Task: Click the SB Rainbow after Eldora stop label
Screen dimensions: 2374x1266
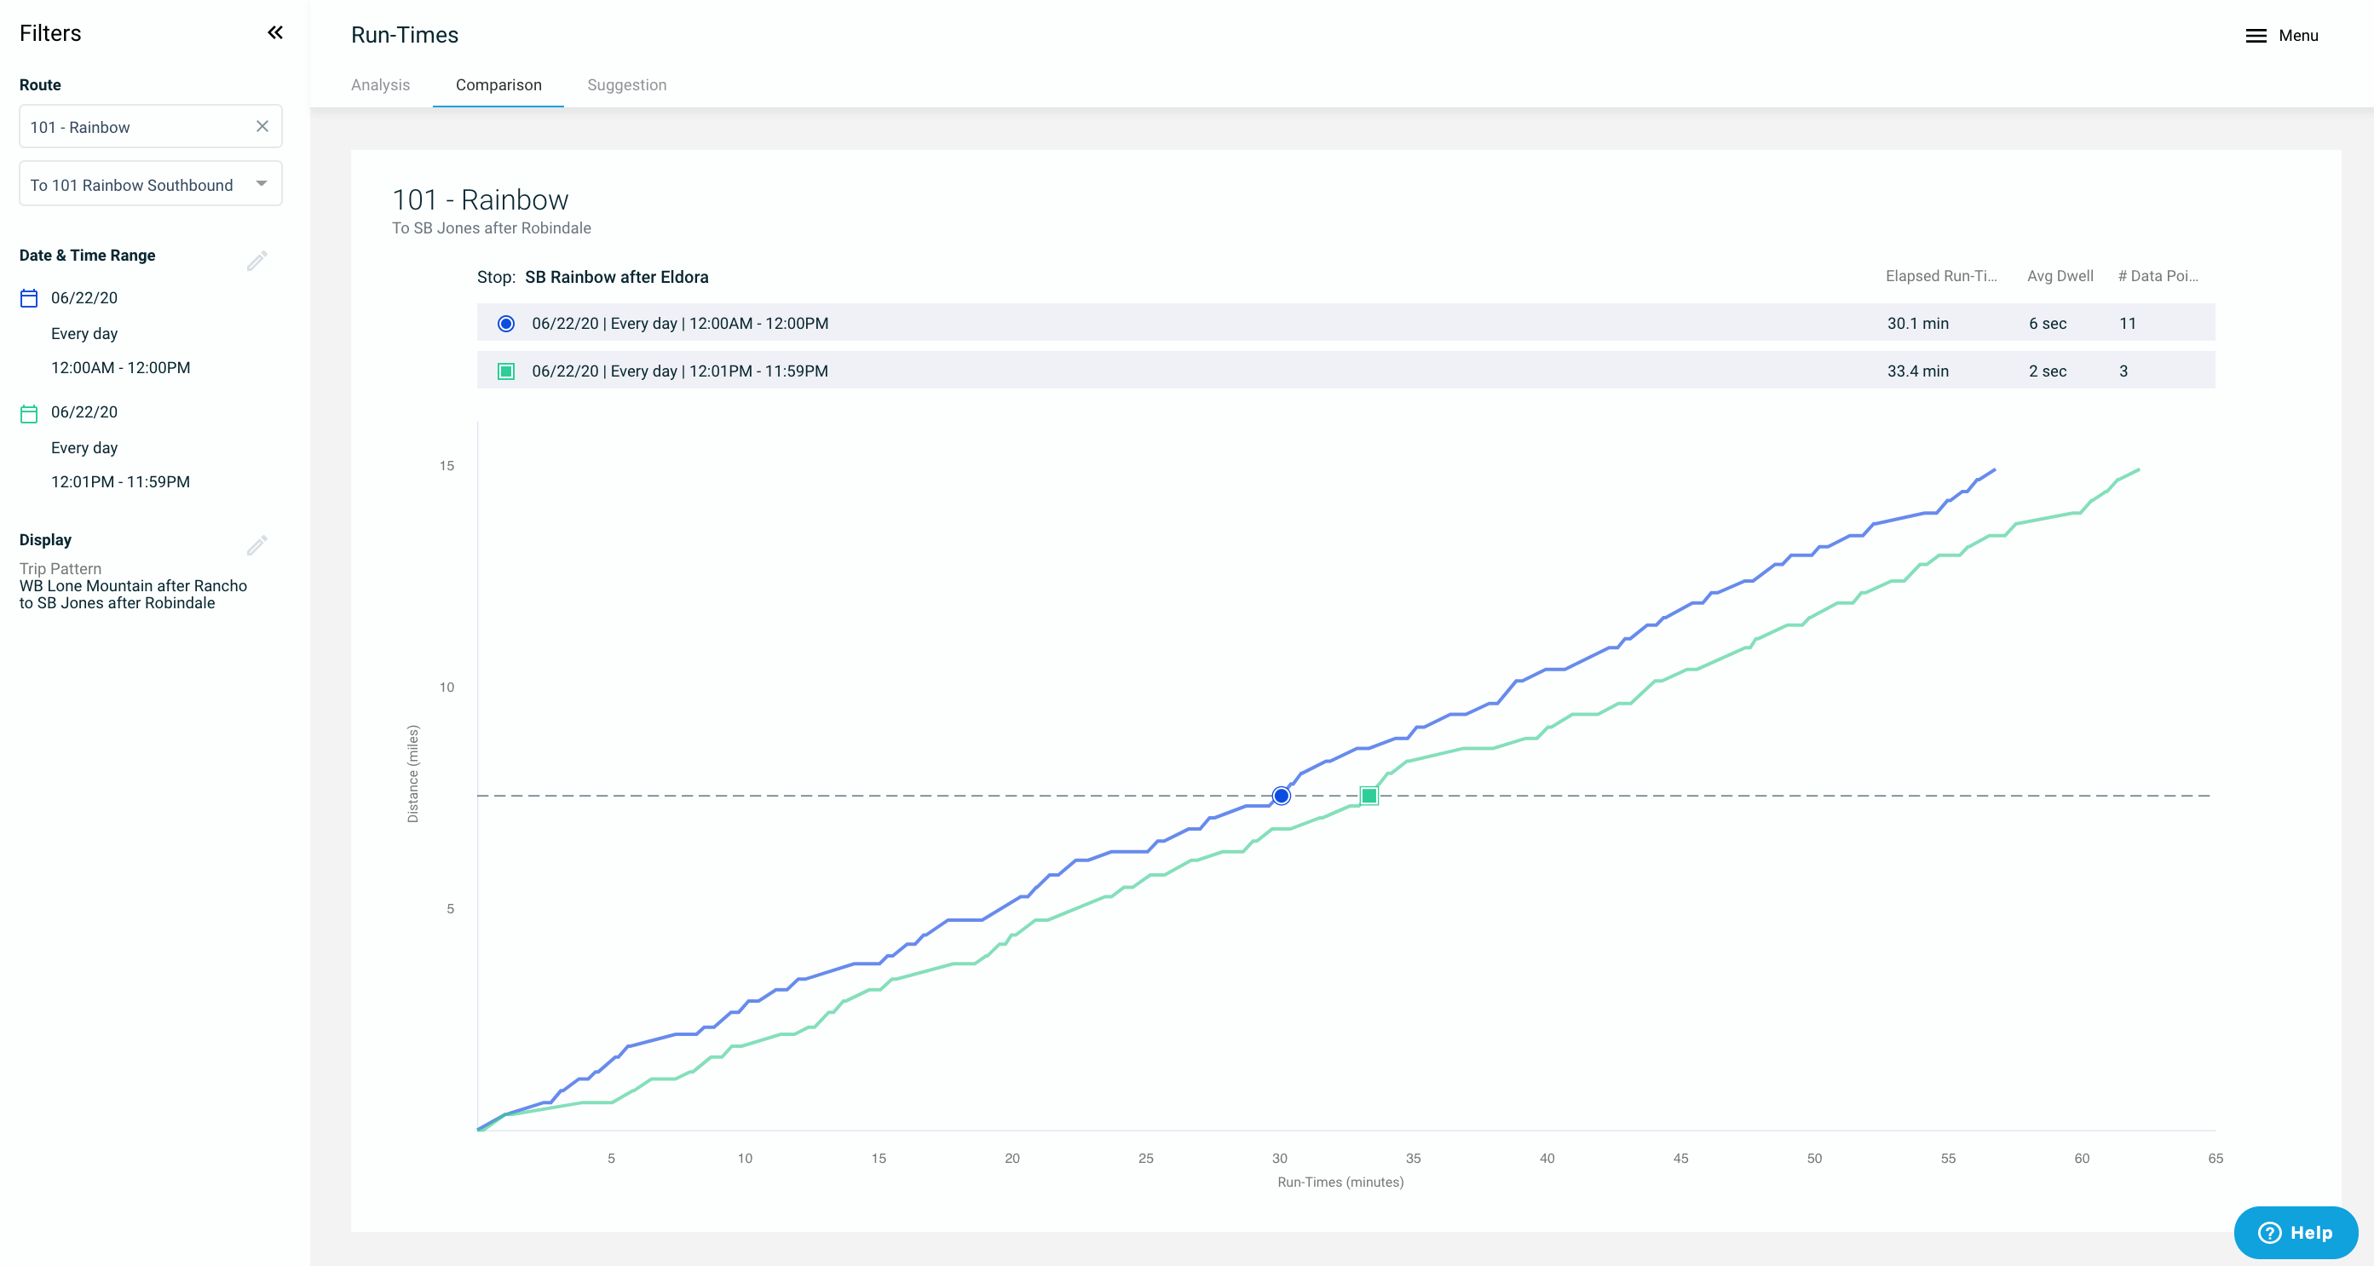Action: [x=615, y=276]
